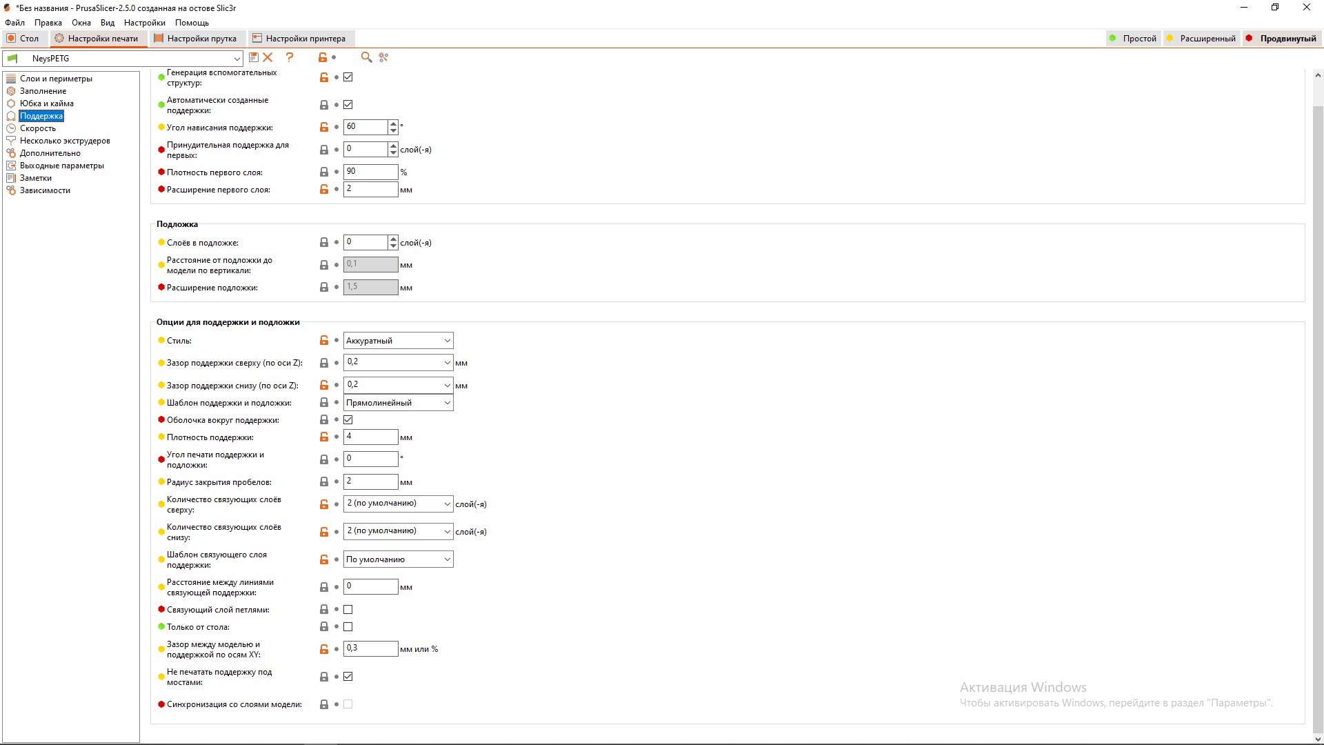Viewport: 1324px width, 745px height.
Task: Open help via the question mark icon
Action: point(290,58)
